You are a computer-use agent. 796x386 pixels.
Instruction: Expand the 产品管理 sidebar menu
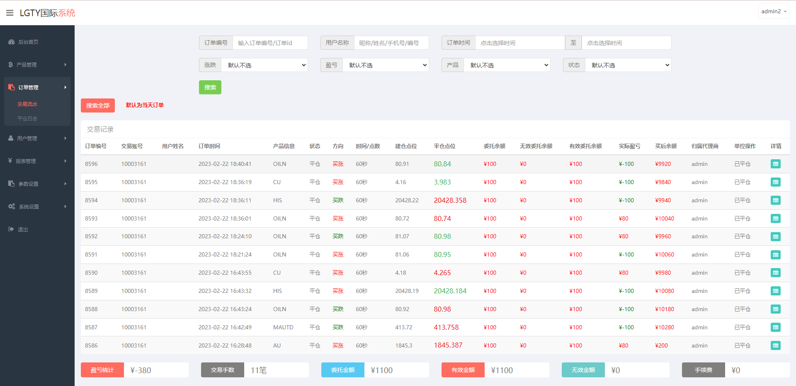[x=37, y=65]
